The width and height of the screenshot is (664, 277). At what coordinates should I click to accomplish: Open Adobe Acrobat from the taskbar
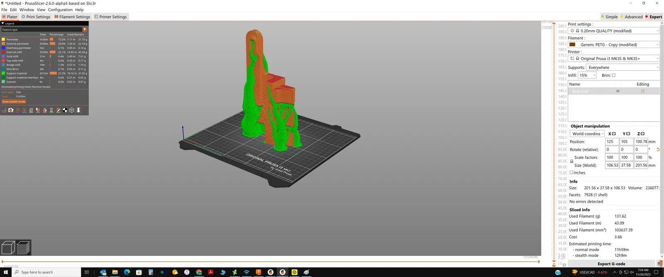211,272
